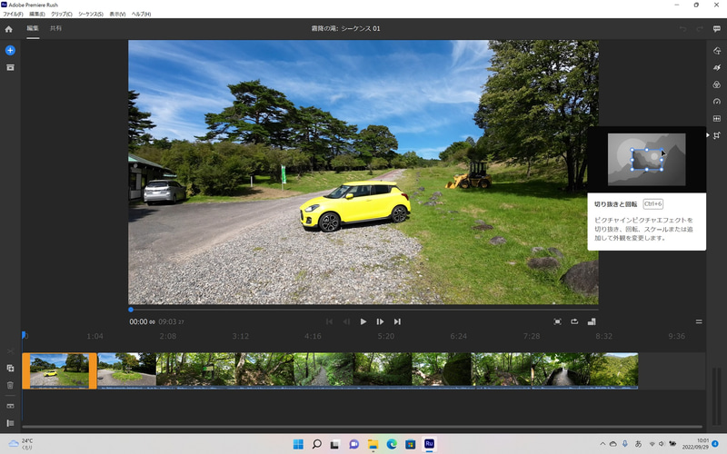Open File Explorer from taskbar
The image size is (727, 454).
(x=373, y=444)
